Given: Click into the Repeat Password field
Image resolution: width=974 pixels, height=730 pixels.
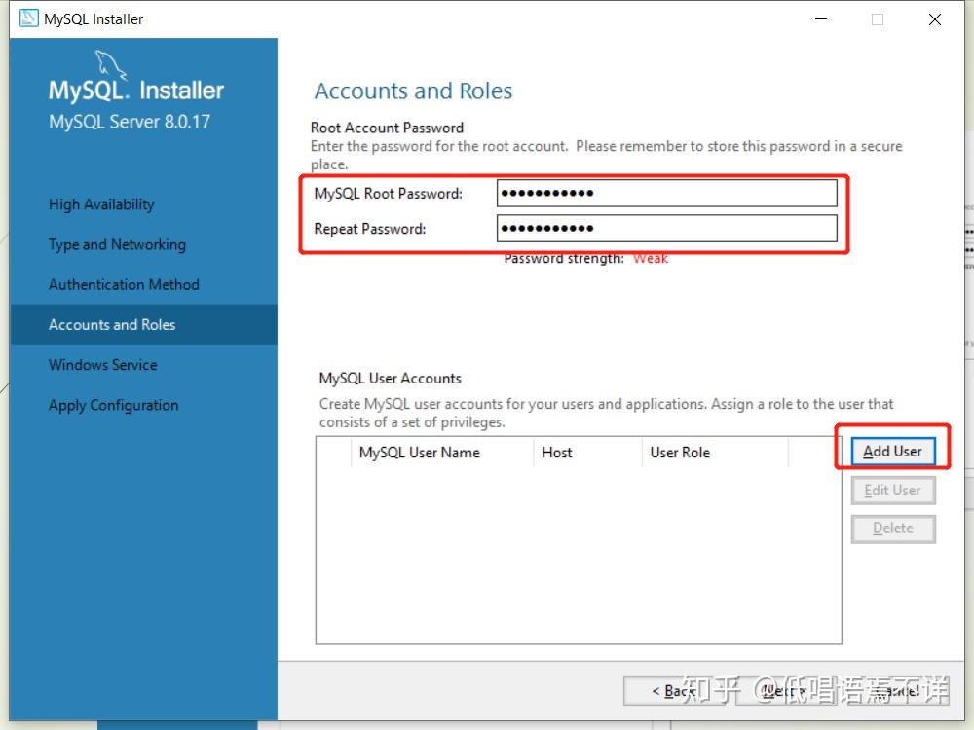Looking at the screenshot, I should pos(666,229).
